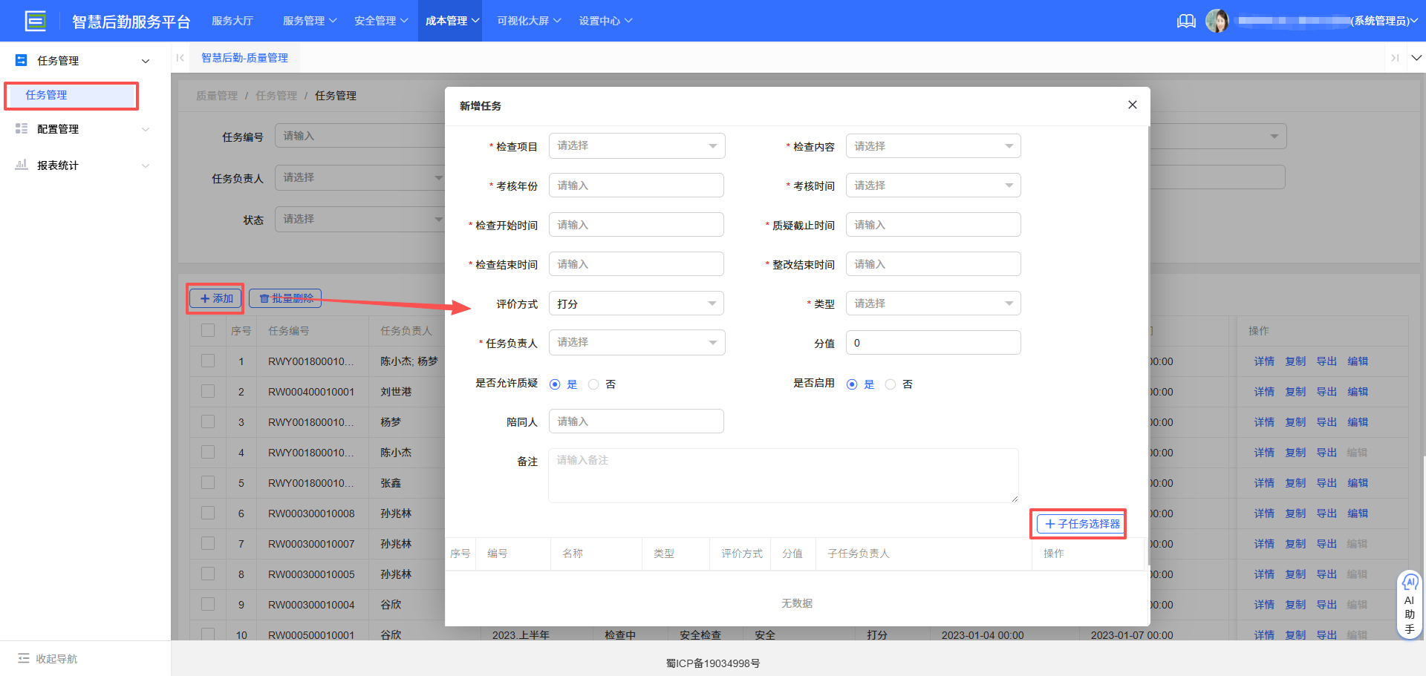The image size is (1426, 676).
Task: Click the 子任务选择器 button
Action: 1078,524
